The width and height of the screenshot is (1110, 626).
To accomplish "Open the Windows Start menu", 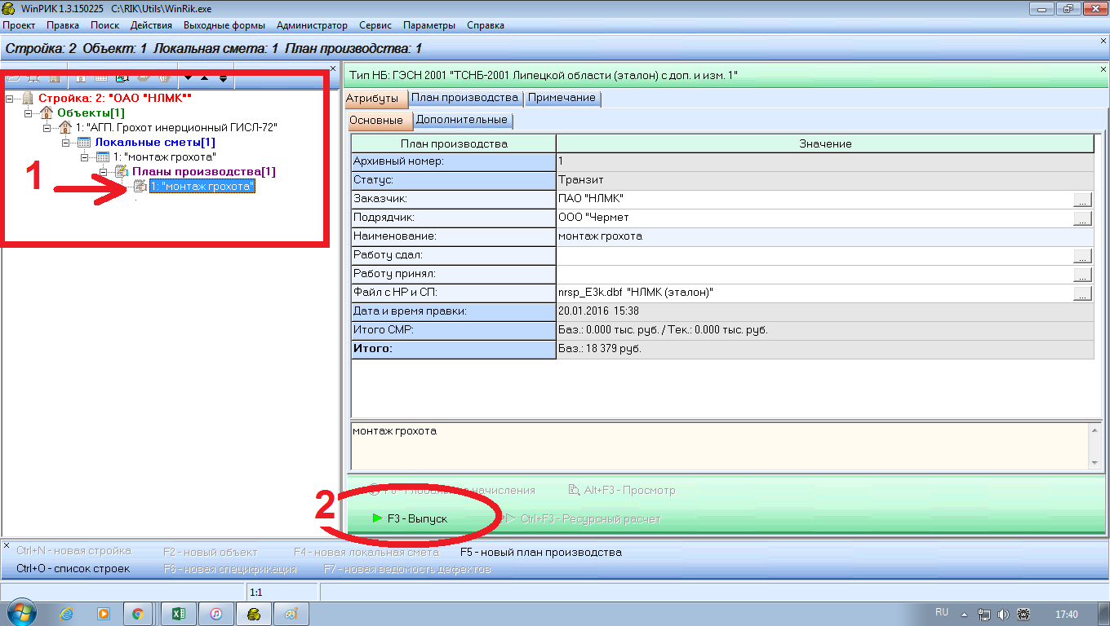I will [20, 614].
